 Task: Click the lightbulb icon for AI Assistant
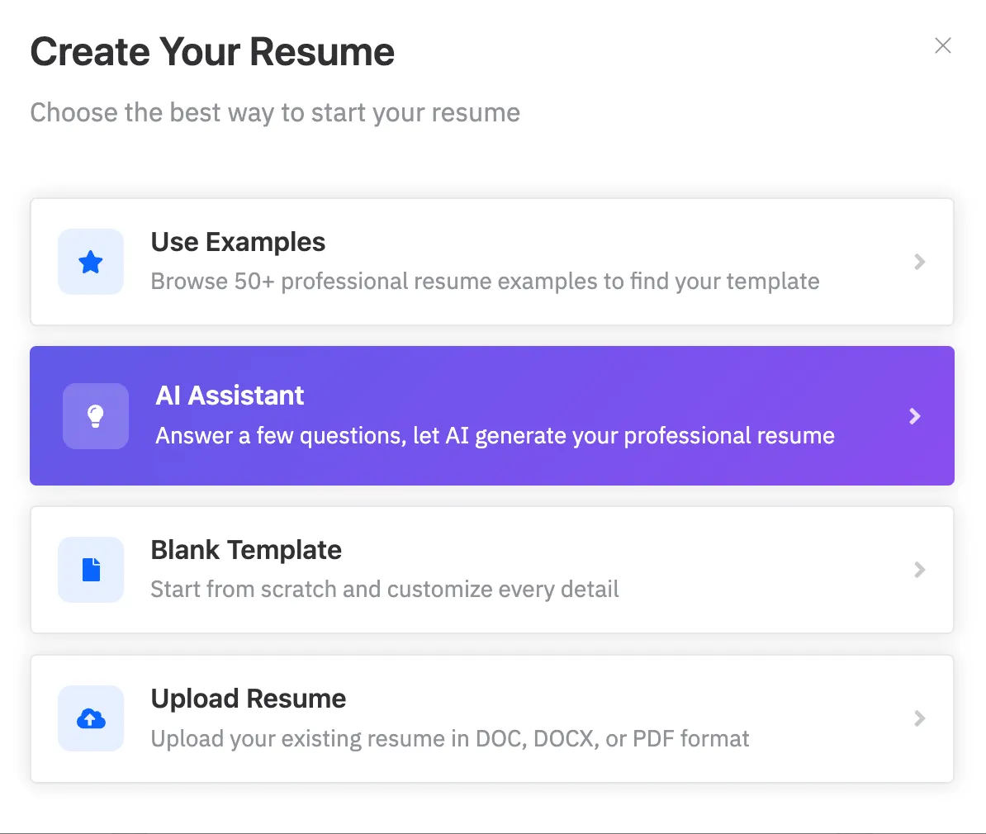point(96,416)
